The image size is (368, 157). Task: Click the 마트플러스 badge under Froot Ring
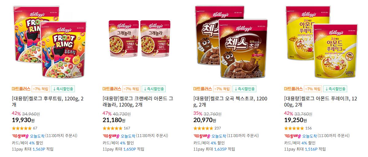point(21,89)
